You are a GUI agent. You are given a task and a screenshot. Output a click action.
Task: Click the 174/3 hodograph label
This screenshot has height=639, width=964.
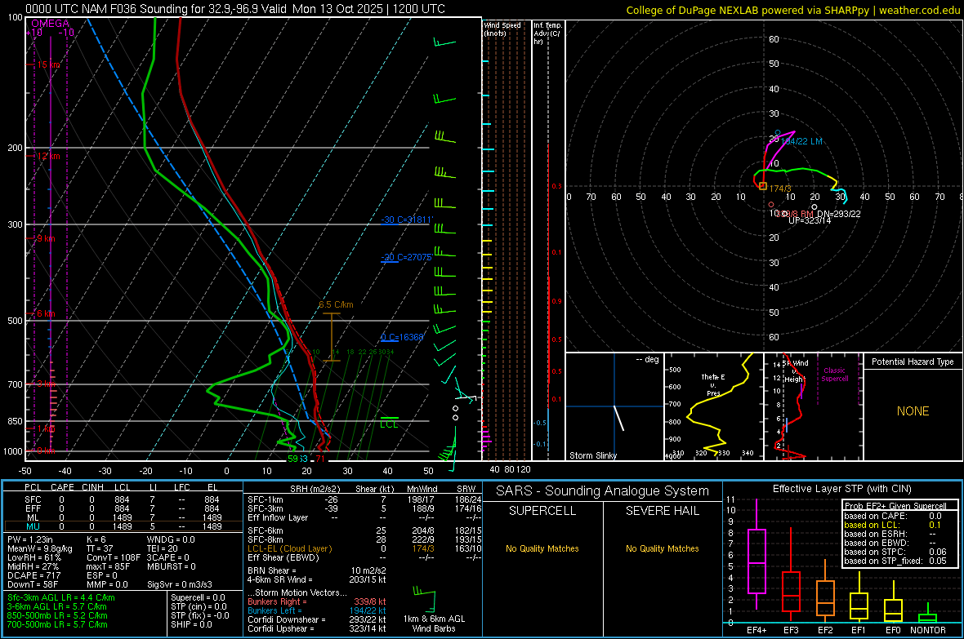pos(780,189)
